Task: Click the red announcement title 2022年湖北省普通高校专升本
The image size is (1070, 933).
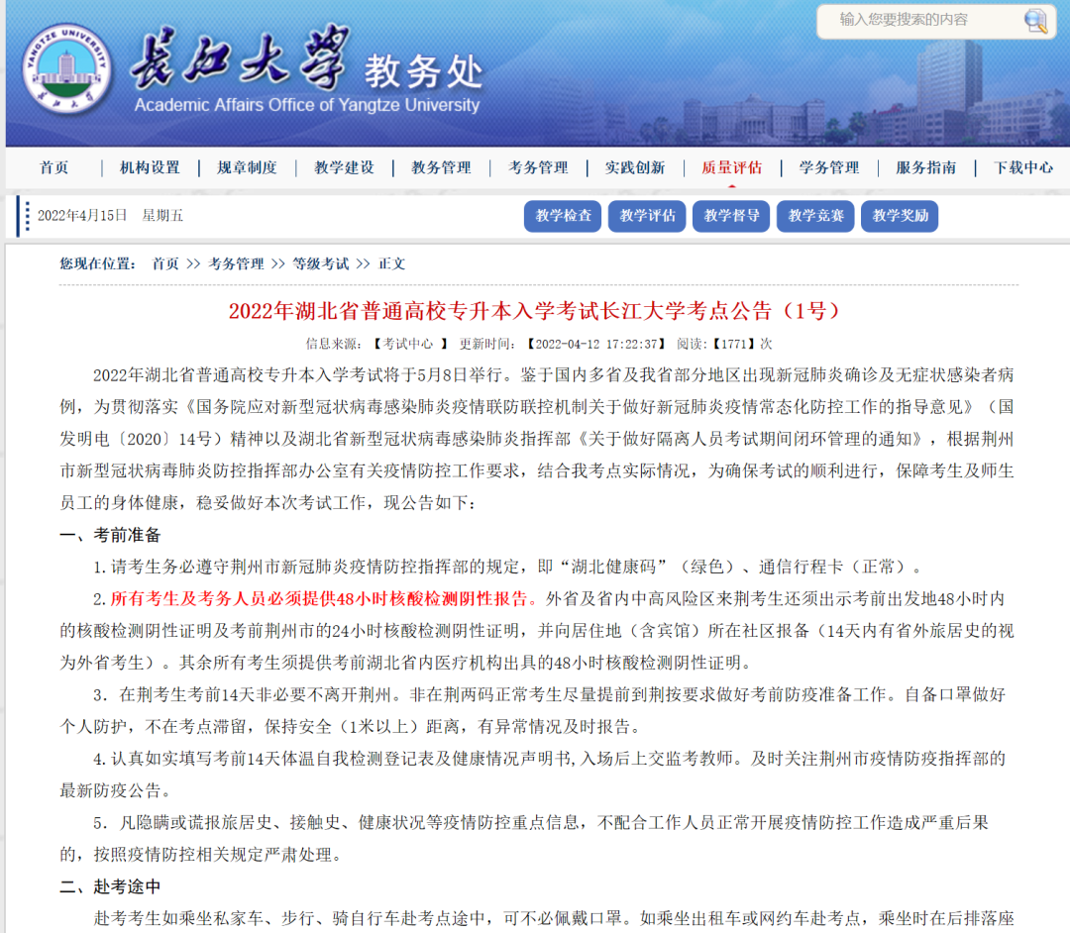Action: click(534, 311)
